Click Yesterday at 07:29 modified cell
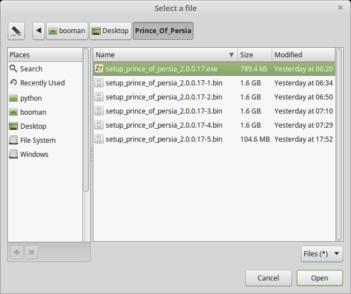Image resolution: width=351 pixels, height=294 pixels. coord(304,125)
